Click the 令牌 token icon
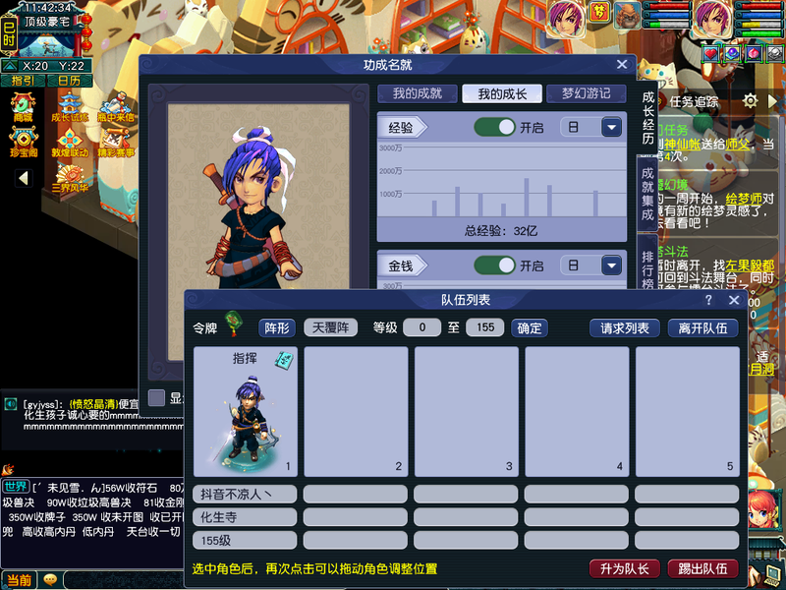786x590 pixels. (233, 323)
